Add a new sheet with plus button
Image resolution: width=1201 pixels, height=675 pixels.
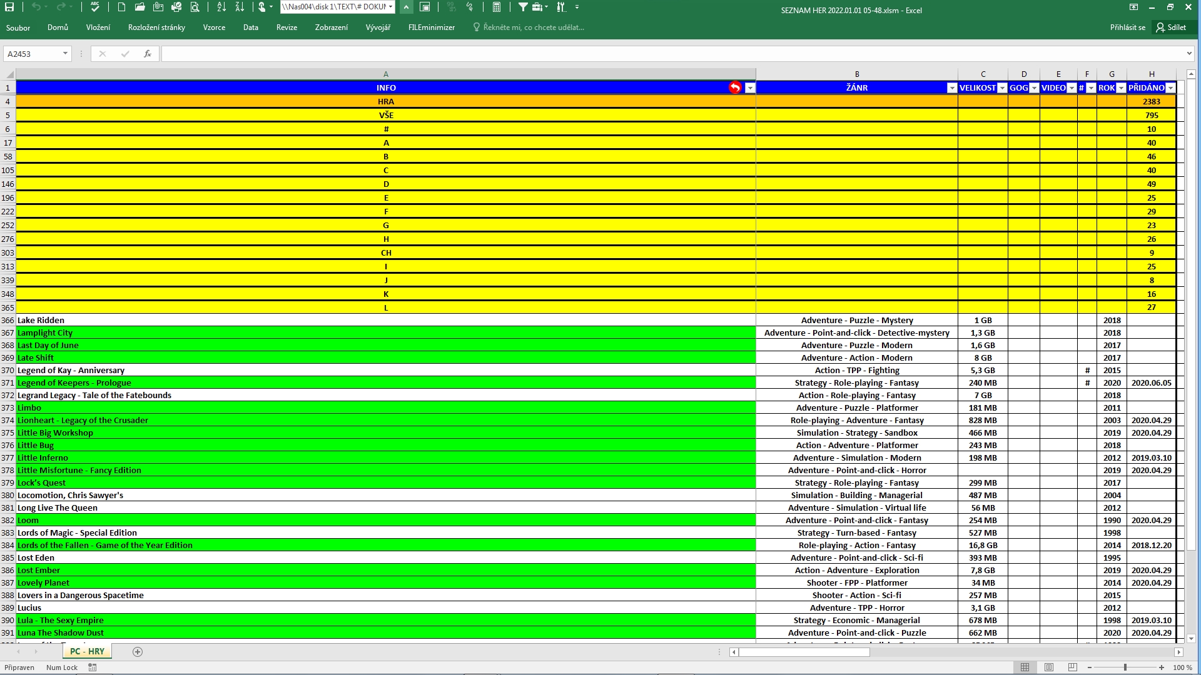pyautogui.click(x=138, y=652)
